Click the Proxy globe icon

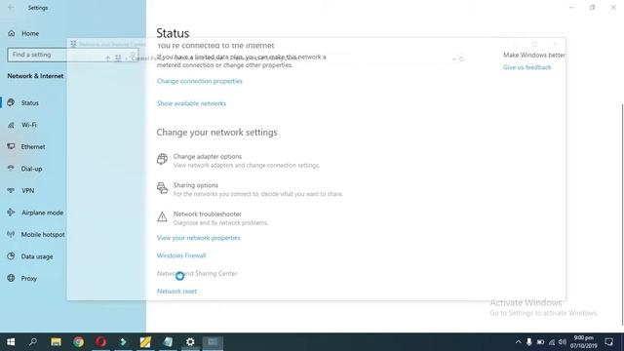pyautogui.click(x=11, y=278)
